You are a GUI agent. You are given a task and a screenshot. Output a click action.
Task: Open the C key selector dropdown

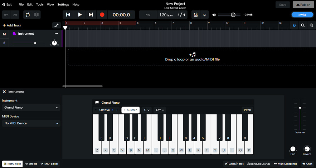(x=147, y=110)
